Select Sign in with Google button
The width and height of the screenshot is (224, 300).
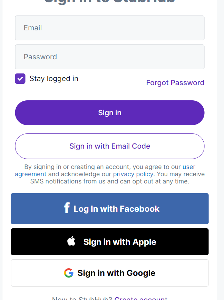pyautogui.click(x=110, y=273)
